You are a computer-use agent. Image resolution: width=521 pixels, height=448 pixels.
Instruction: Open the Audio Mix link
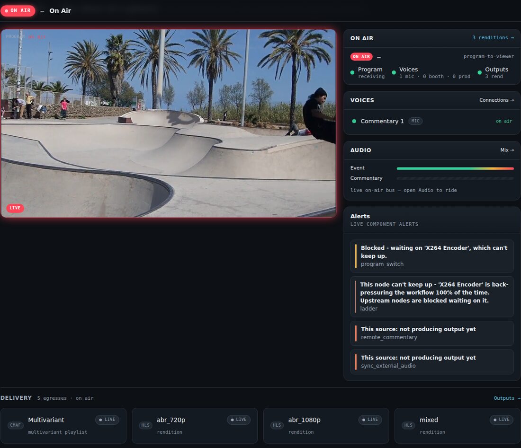pos(507,150)
